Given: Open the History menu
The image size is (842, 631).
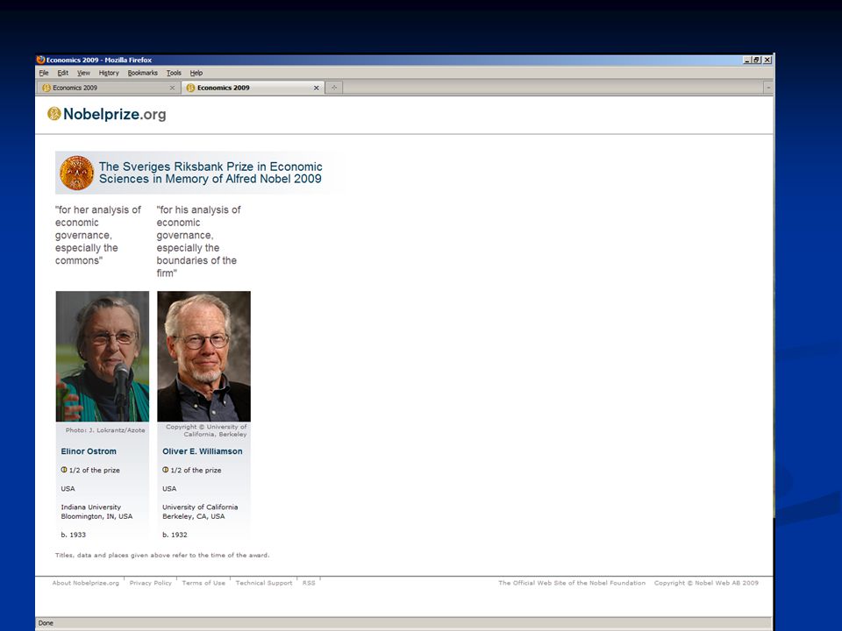Looking at the screenshot, I should tap(109, 73).
